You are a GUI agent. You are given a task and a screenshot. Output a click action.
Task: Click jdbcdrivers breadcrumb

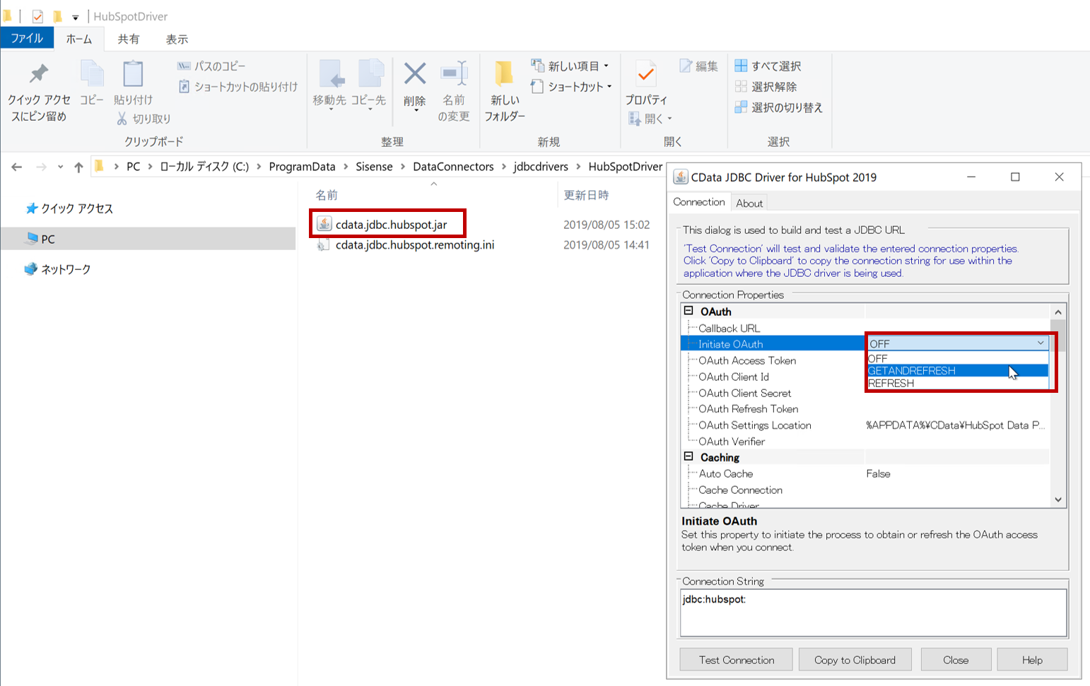coord(541,167)
